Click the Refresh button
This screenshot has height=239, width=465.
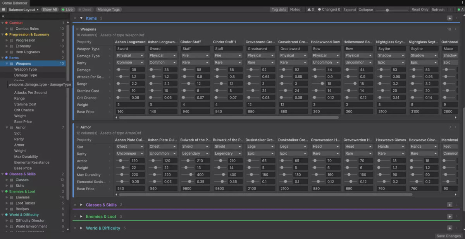pos(438,10)
